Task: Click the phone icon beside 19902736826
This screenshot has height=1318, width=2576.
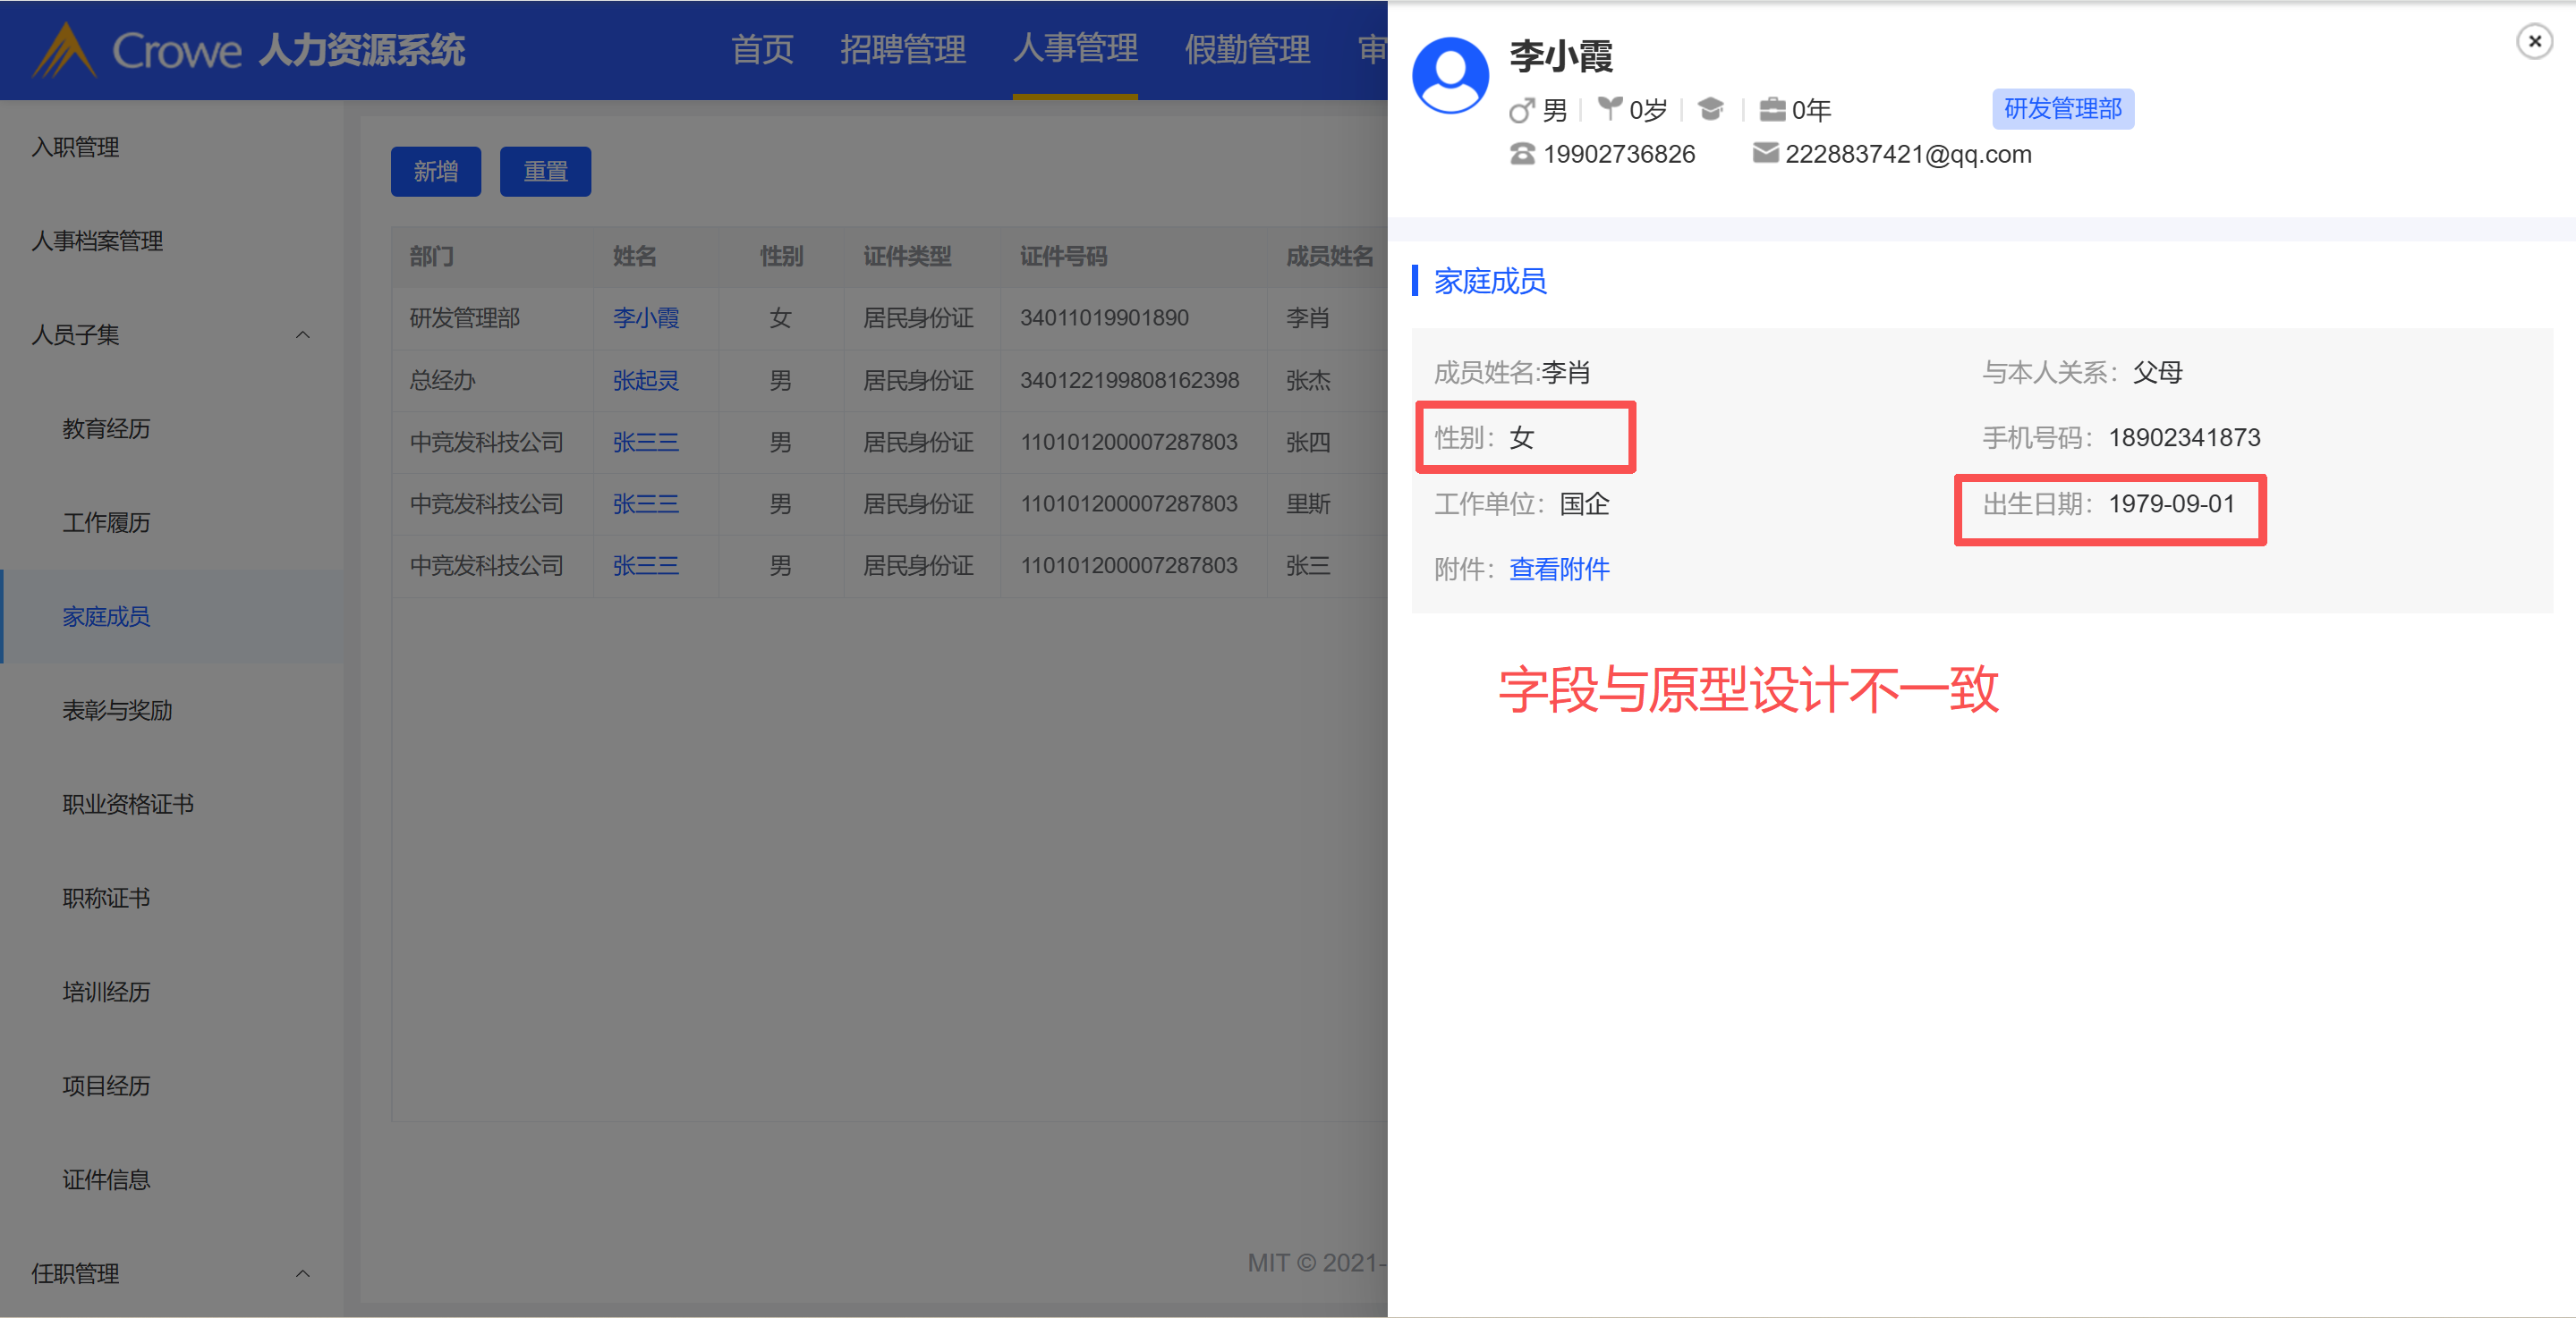Action: (x=1521, y=154)
